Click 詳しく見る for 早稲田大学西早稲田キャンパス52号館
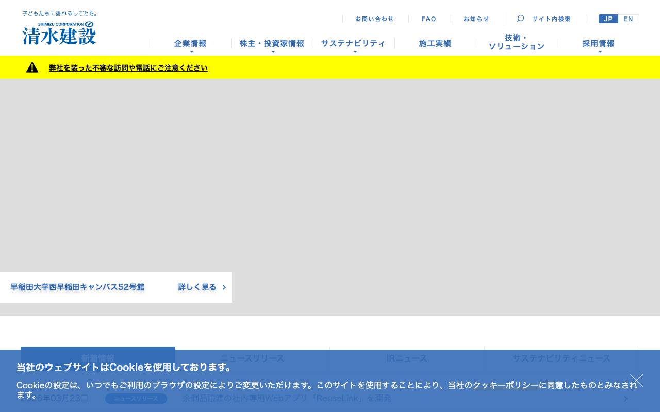 pyautogui.click(x=197, y=287)
